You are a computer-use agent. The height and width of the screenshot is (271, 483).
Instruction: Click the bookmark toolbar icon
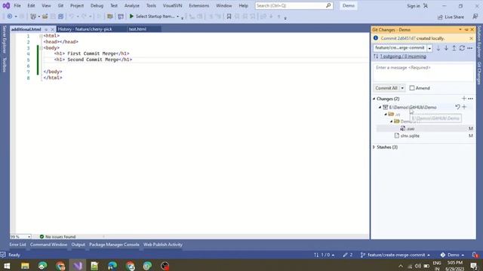point(229,17)
